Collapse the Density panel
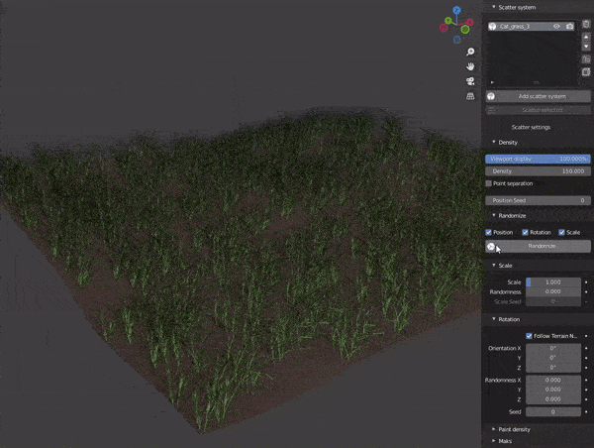Screen dimensions: 594x448 [x=494, y=142]
